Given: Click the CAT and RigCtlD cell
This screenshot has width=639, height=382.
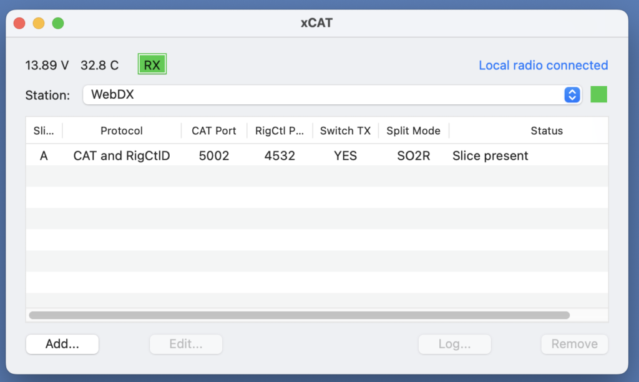Looking at the screenshot, I should [122, 156].
